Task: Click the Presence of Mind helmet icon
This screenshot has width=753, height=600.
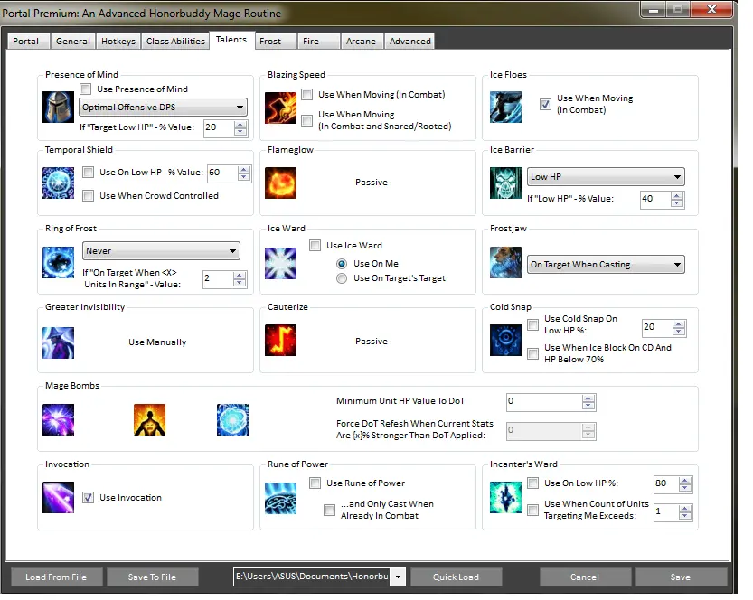Action: point(58,107)
